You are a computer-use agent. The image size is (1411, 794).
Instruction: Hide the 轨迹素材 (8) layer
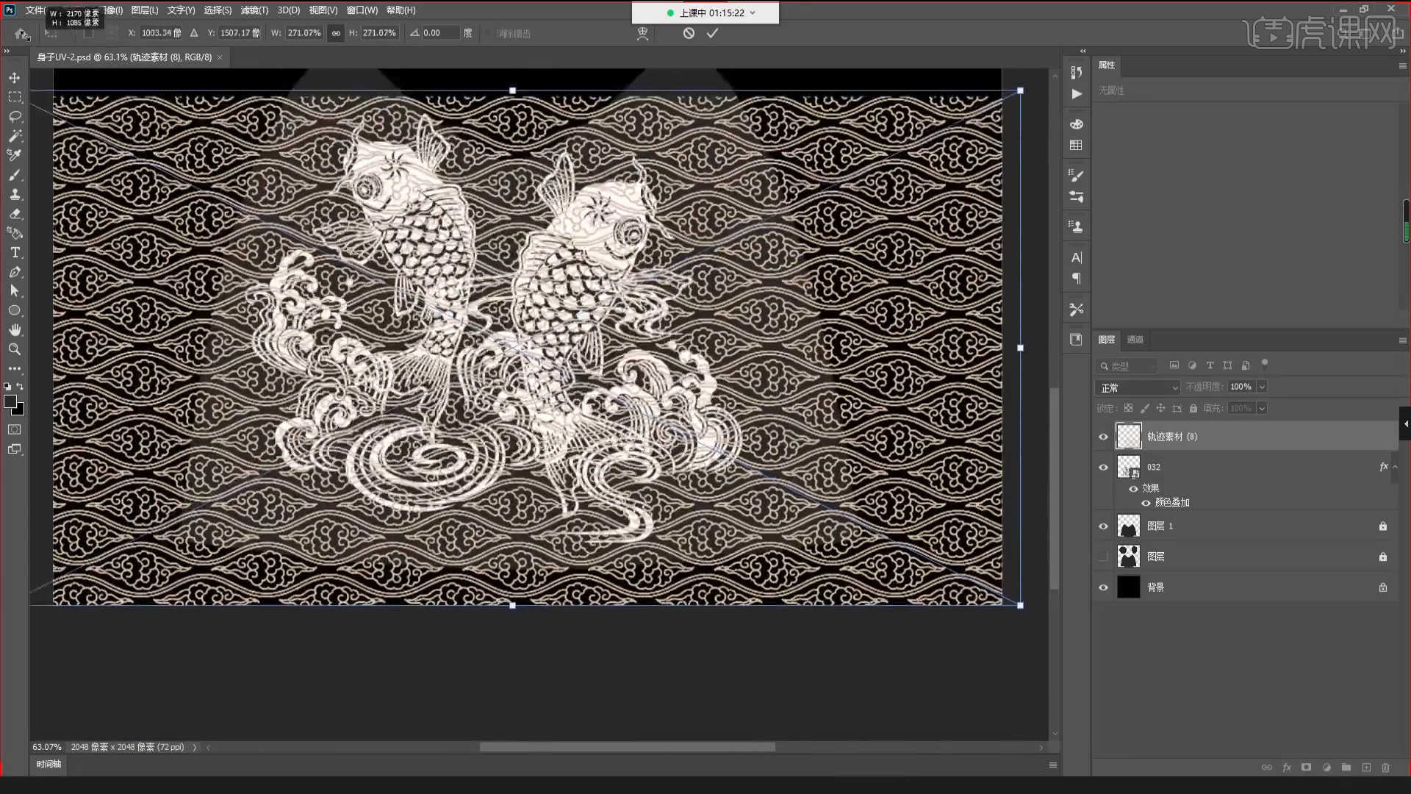pyautogui.click(x=1103, y=437)
